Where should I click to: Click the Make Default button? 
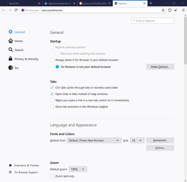tap(160, 67)
